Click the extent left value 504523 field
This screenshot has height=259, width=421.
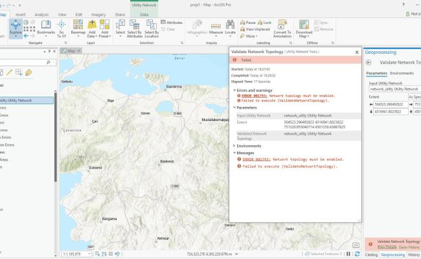click(x=391, y=104)
